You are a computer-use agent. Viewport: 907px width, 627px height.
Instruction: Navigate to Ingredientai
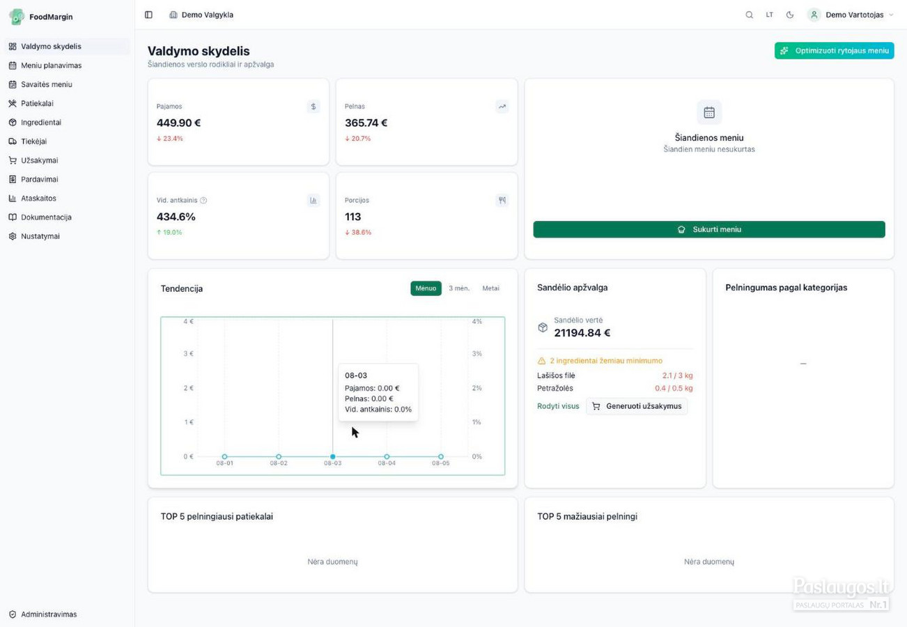68,122
